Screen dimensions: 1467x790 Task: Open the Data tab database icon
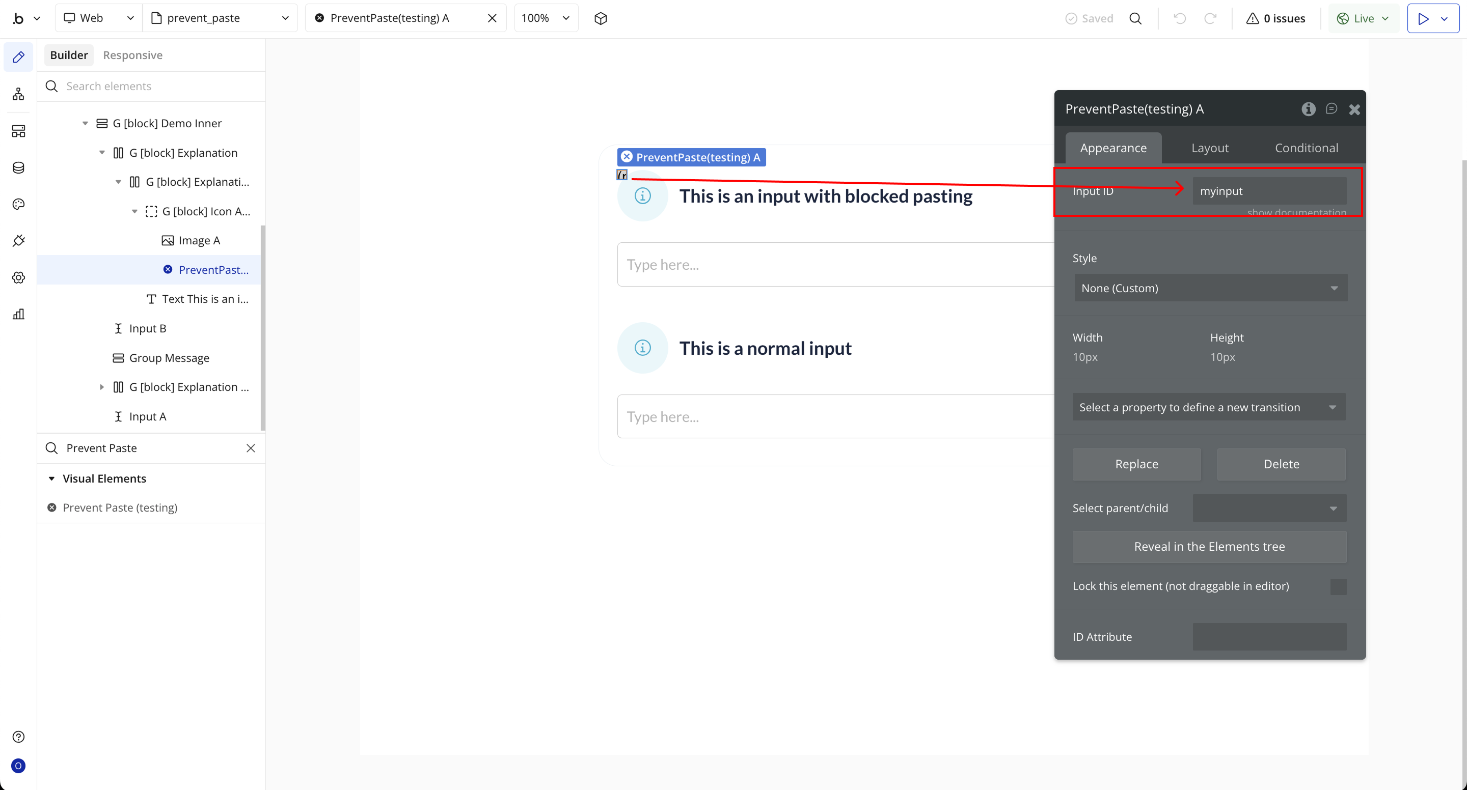point(18,167)
